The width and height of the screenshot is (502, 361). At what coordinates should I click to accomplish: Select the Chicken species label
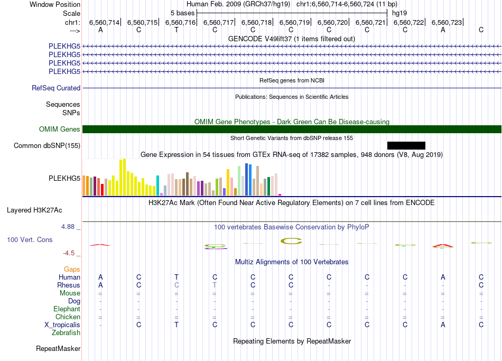click(68, 317)
